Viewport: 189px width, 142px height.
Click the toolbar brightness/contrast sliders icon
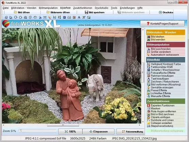(x=54, y=17)
